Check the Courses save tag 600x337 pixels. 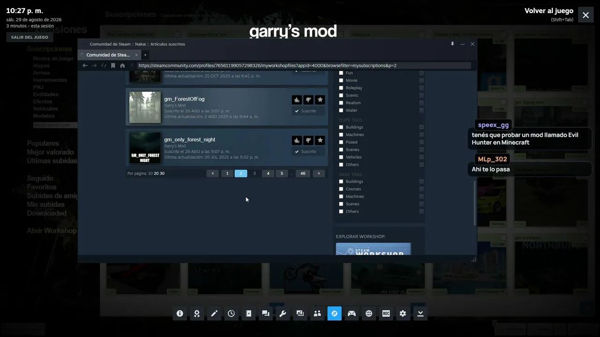click(341, 189)
